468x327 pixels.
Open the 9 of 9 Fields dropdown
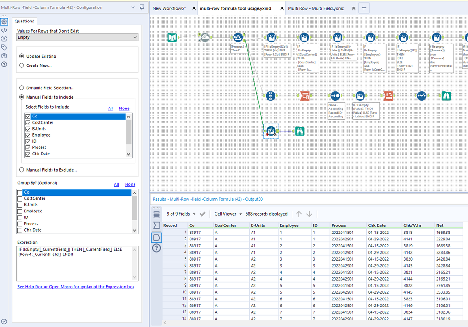point(194,214)
